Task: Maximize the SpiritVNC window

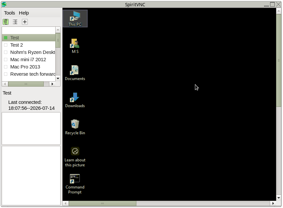Action: (x=272, y=4)
